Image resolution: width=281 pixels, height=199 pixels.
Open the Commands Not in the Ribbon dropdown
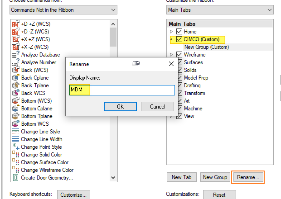click(x=63, y=10)
